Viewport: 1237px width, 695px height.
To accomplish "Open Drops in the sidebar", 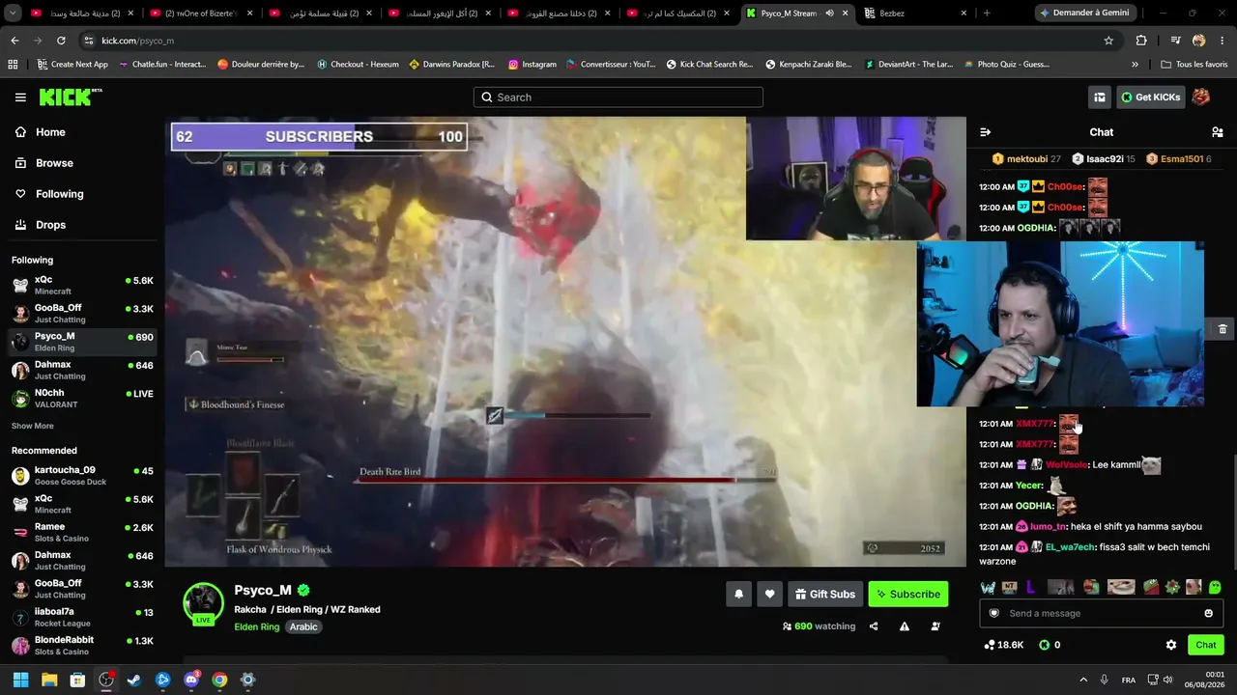I will coord(50,225).
